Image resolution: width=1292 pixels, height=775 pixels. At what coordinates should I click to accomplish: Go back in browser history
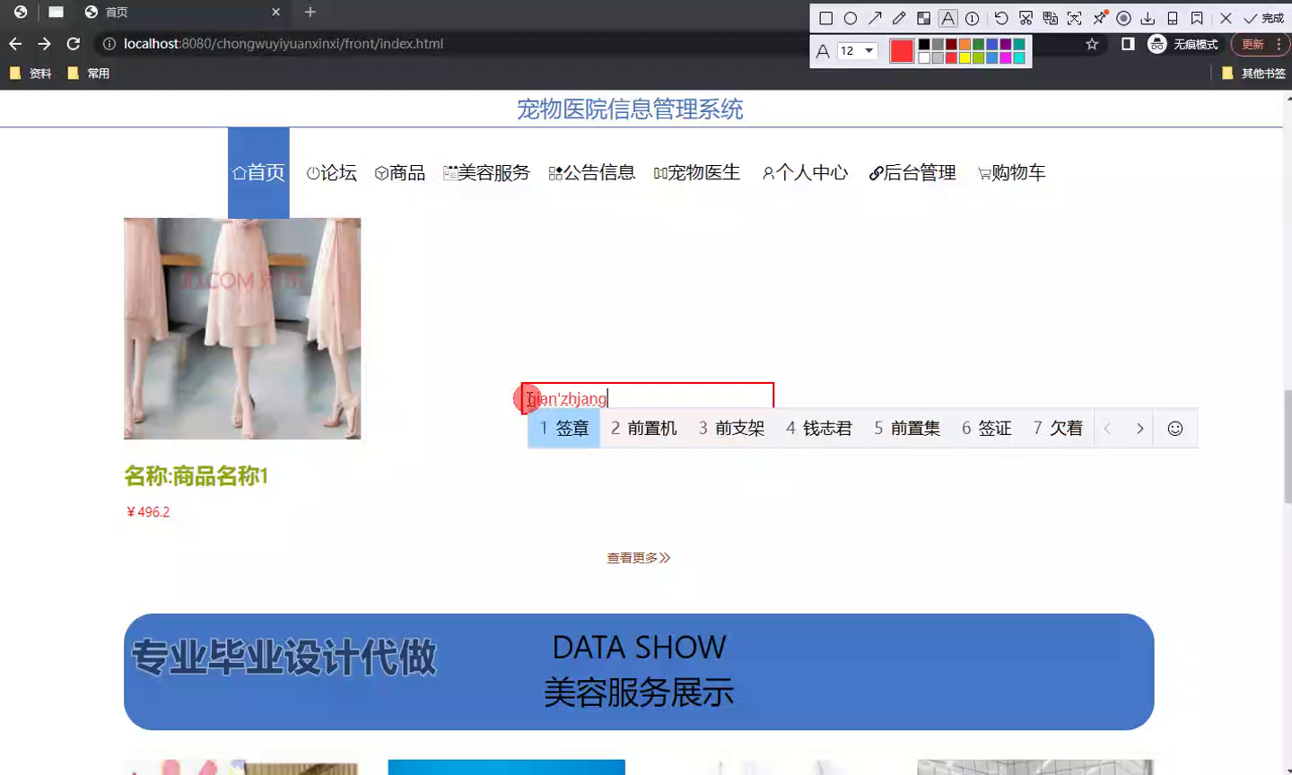[x=15, y=44]
